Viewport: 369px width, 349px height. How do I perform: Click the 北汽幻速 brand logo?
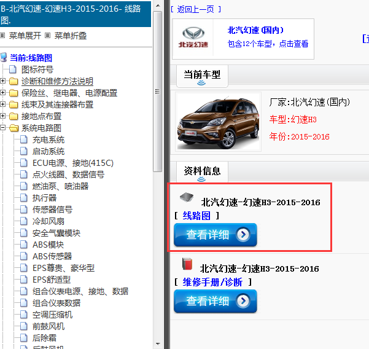click(x=193, y=37)
